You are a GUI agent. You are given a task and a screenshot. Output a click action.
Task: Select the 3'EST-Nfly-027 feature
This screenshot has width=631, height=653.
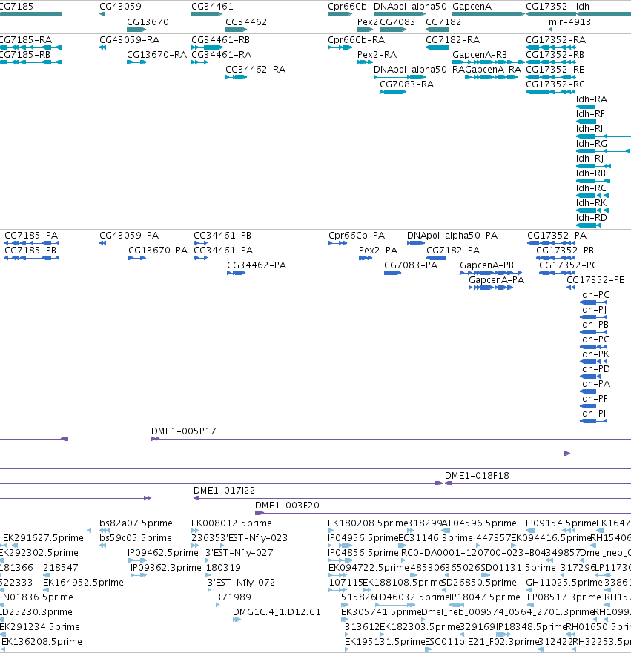tap(208, 560)
